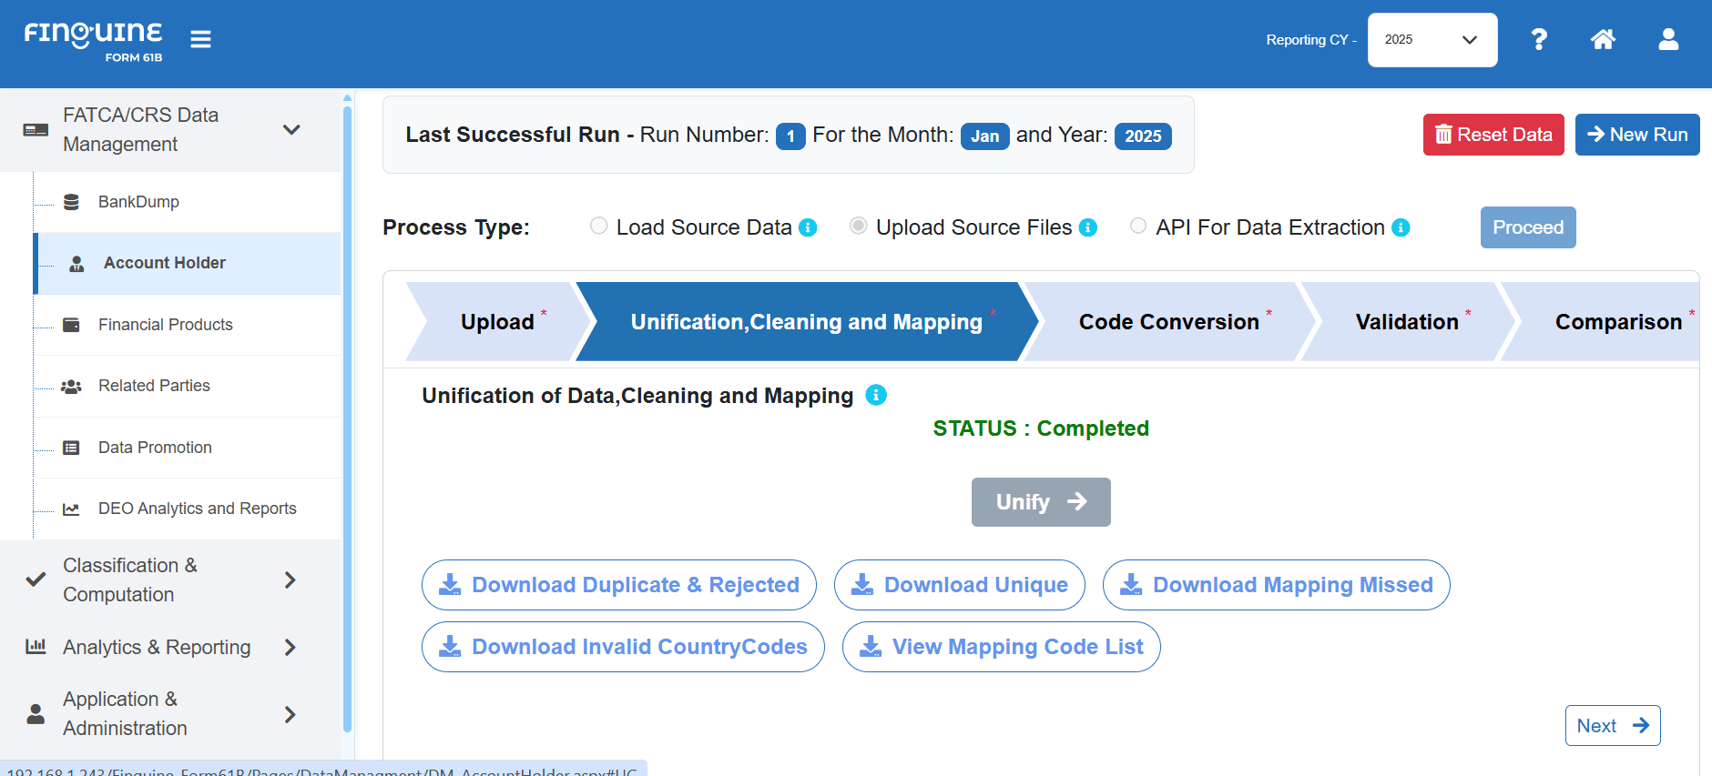Open the user profile icon
Viewport: 1712px width, 776px height.
click(1668, 39)
